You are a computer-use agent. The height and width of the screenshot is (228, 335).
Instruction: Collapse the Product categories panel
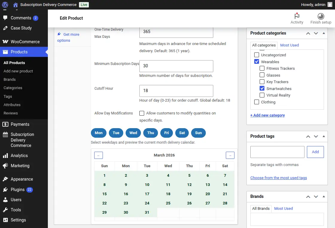click(x=323, y=33)
